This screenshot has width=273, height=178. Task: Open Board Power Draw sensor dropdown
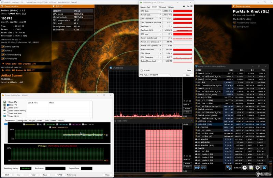pyautogui.click(x=160, y=49)
